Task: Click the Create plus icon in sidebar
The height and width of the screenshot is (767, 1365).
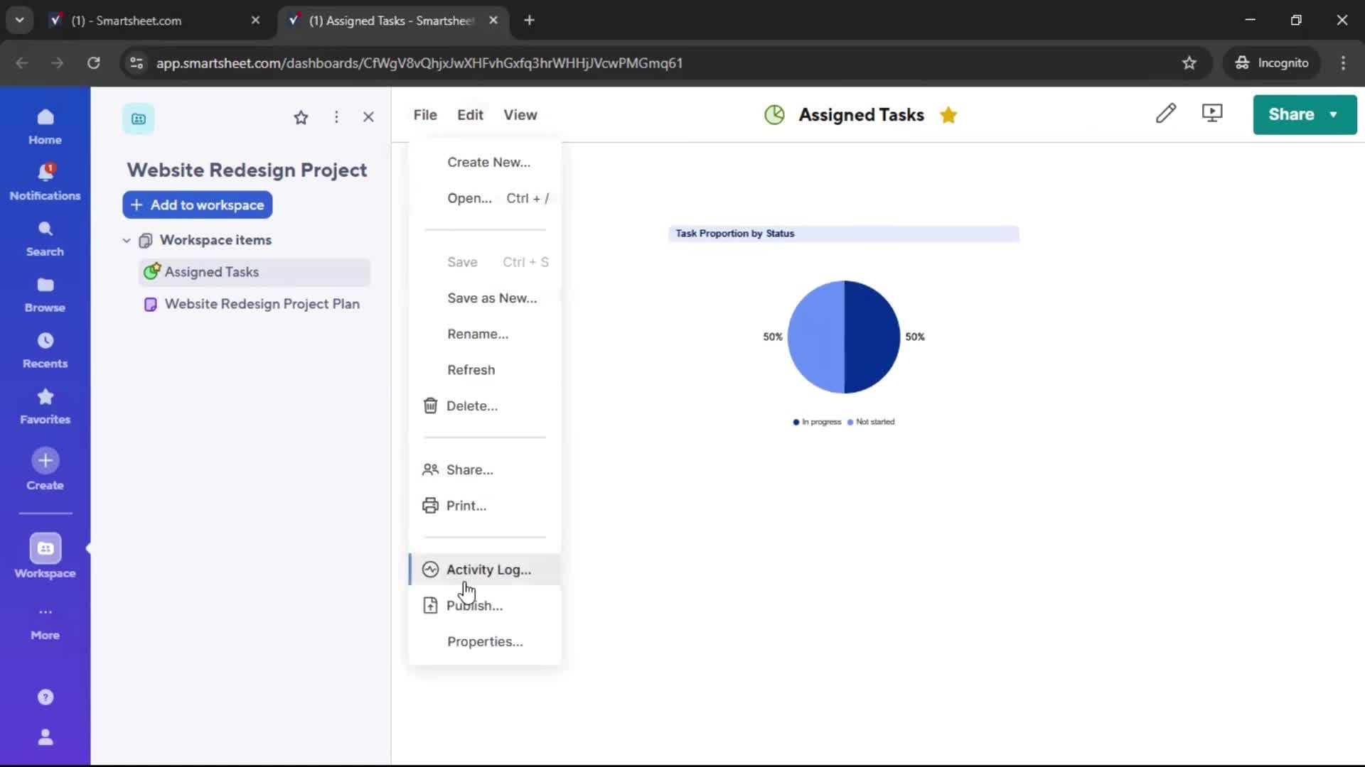Action: 45,460
